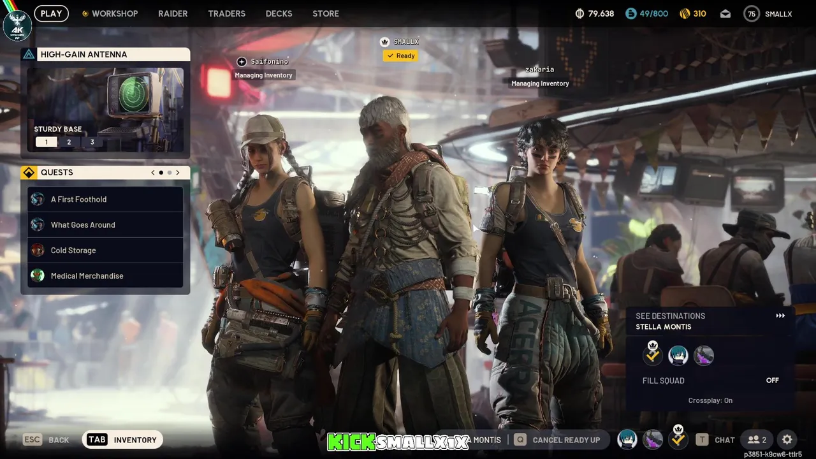Expand SEE DESTINATIONS triple arrow
816x459 pixels.
point(780,316)
